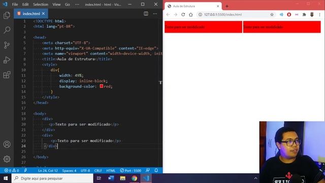Change end of line sequence CRLF
The width and height of the screenshot is (325, 183).
click(98, 171)
